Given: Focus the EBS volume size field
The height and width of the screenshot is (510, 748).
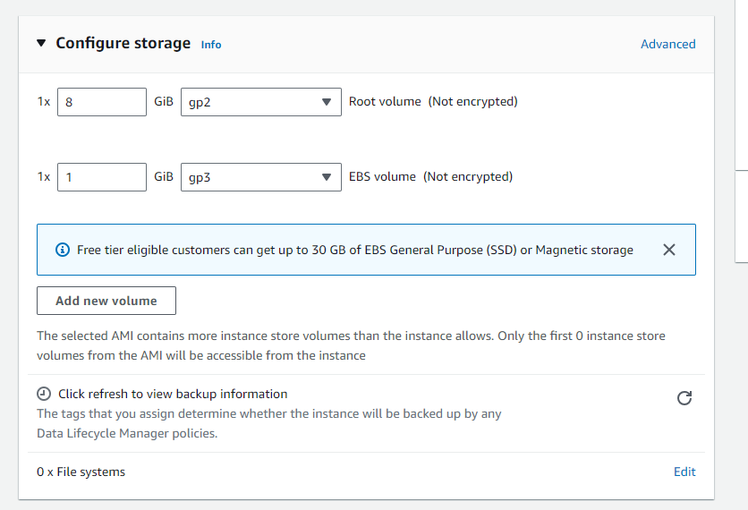Looking at the screenshot, I should (102, 177).
